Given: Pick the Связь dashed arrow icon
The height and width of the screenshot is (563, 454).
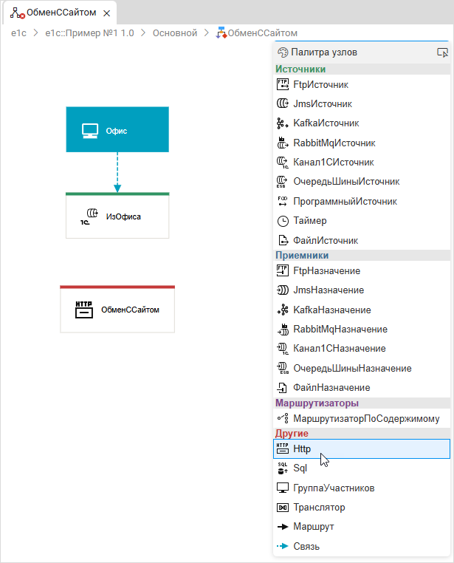Looking at the screenshot, I should [x=283, y=546].
